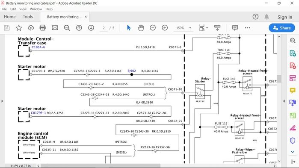Image resolution: width=299 pixels, height=168 pixels.
Task: Open the Help menu
Action: point(49,9)
